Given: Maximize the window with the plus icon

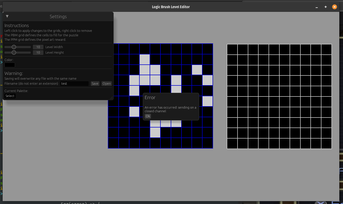Looking at the screenshot, I should click(326, 7).
